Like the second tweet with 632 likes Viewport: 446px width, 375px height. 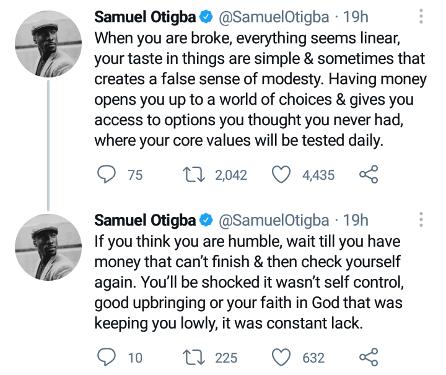point(282,358)
